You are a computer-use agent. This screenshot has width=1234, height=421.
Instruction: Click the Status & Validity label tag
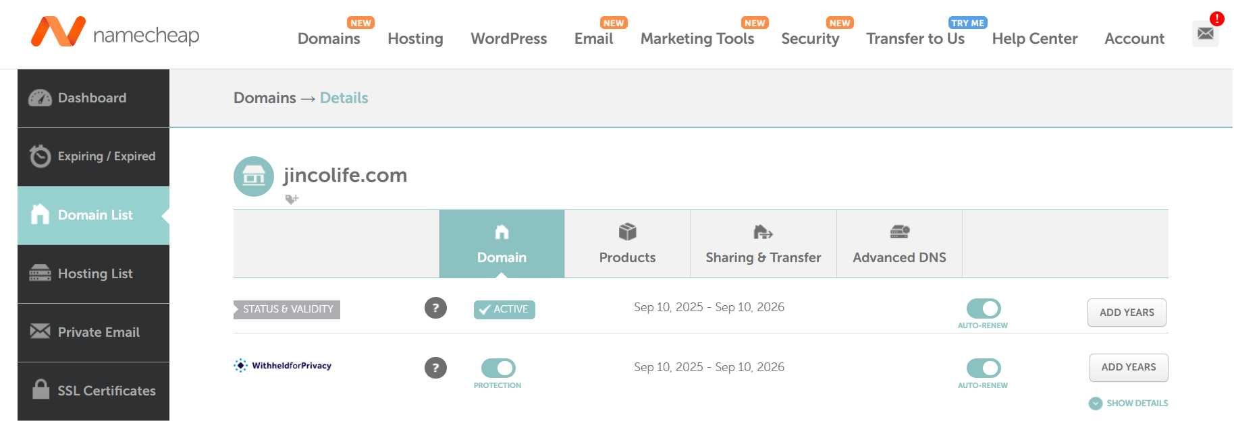pos(287,309)
